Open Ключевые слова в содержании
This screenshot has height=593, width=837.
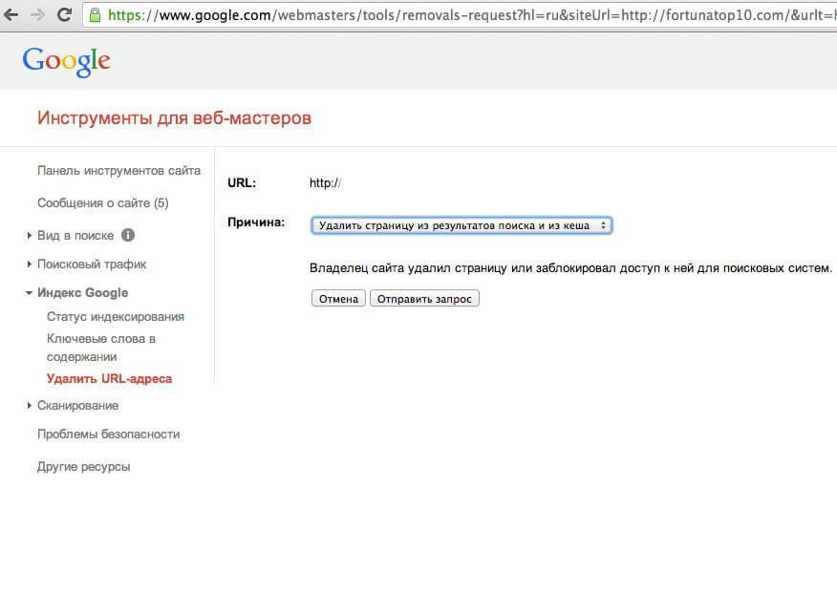pyautogui.click(x=101, y=348)
